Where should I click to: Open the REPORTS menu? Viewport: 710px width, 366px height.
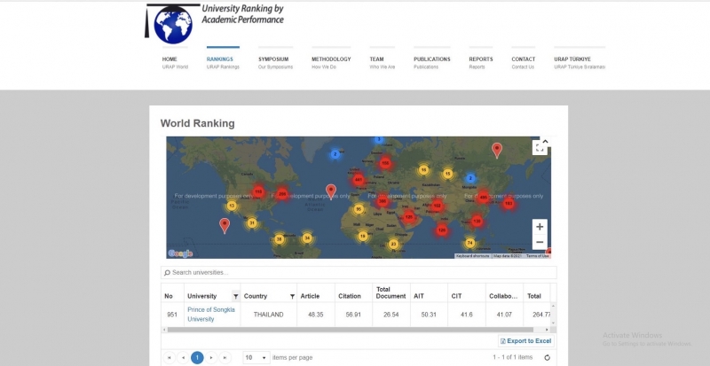pos(481,62)
